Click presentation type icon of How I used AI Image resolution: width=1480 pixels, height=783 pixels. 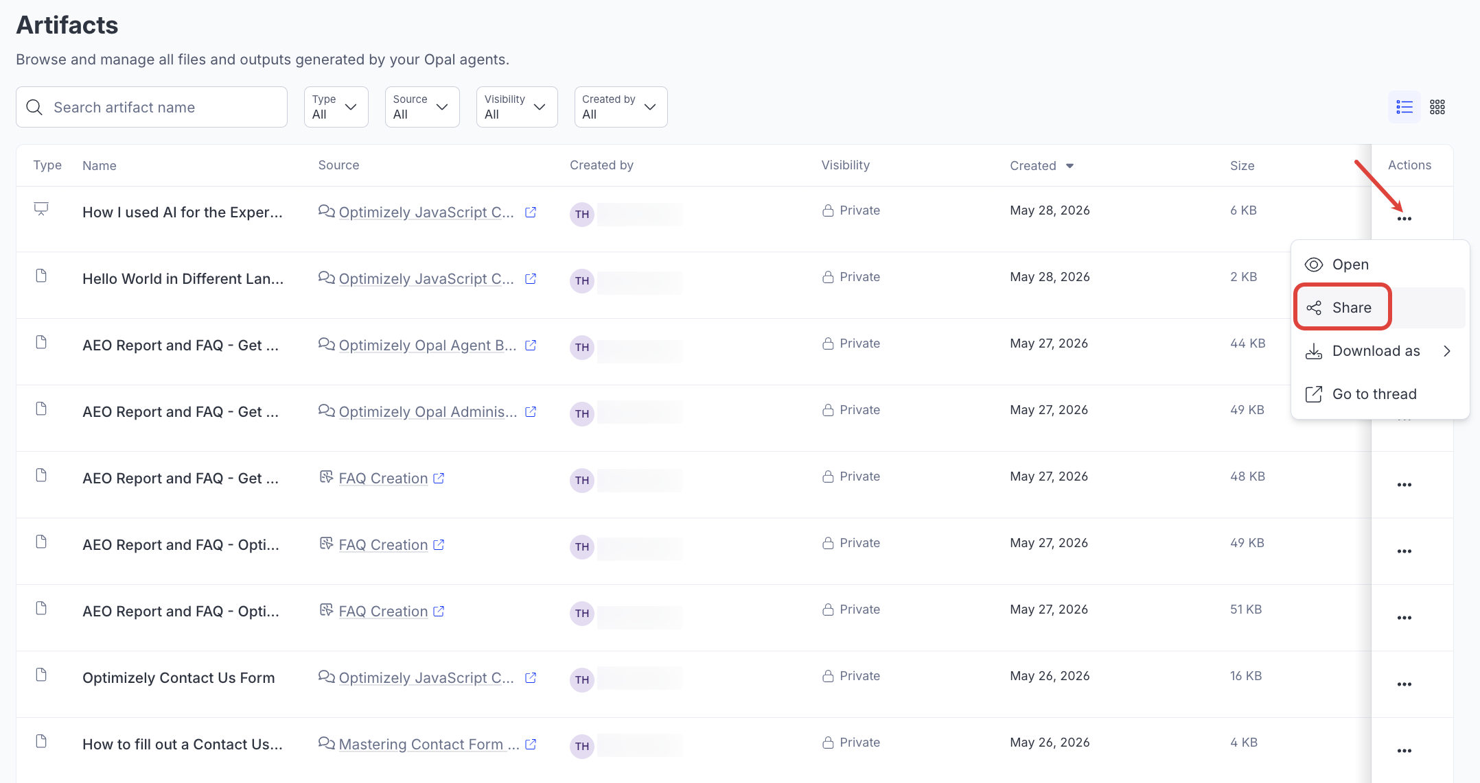coord(41,209)
